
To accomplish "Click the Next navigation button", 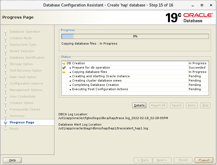I will click(162, 160).
